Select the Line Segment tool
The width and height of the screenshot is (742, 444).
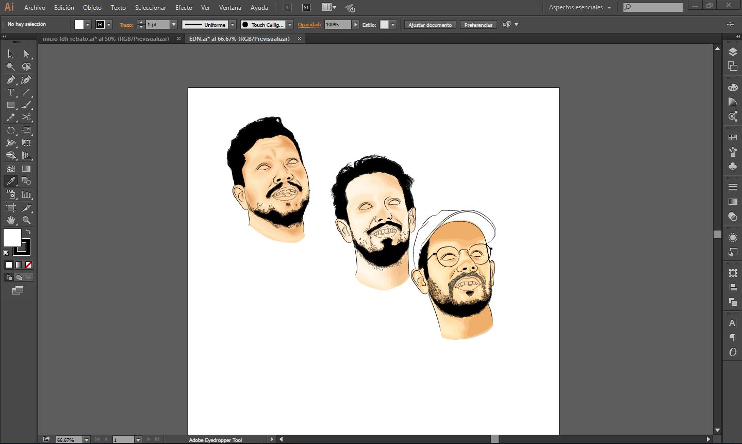tap(26, 92)
